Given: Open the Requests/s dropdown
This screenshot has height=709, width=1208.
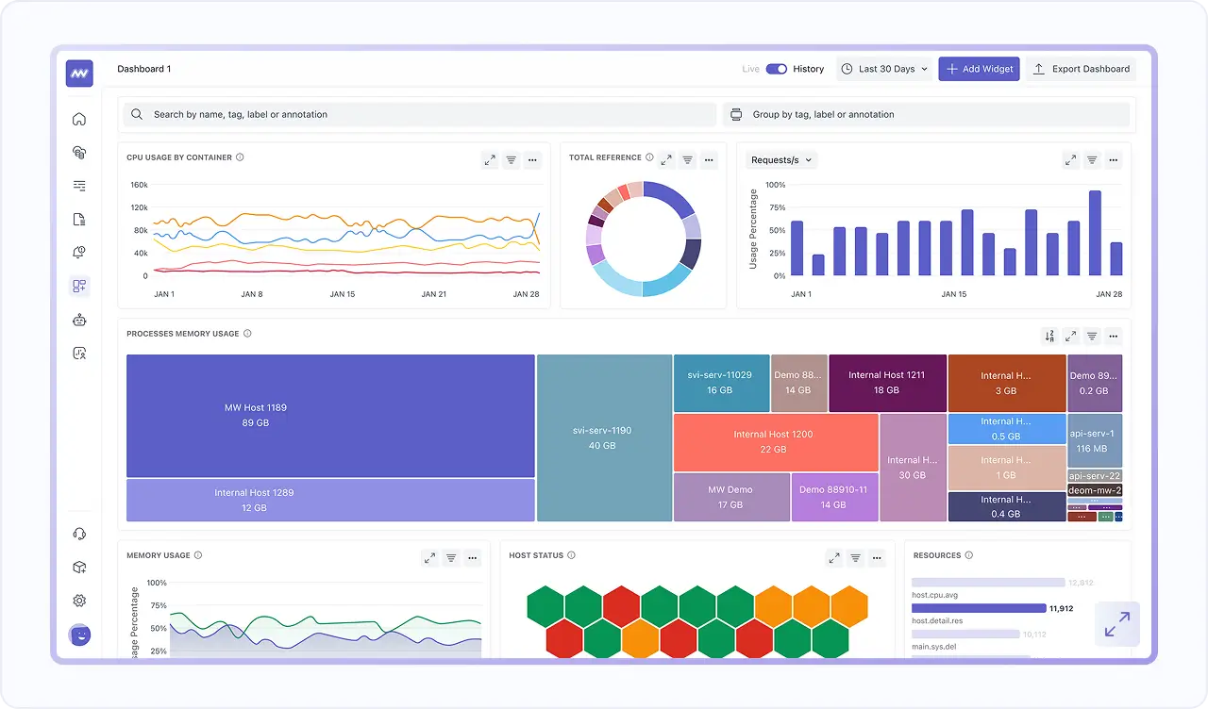Looking at the screenshot, I should [x=780, y=160].
